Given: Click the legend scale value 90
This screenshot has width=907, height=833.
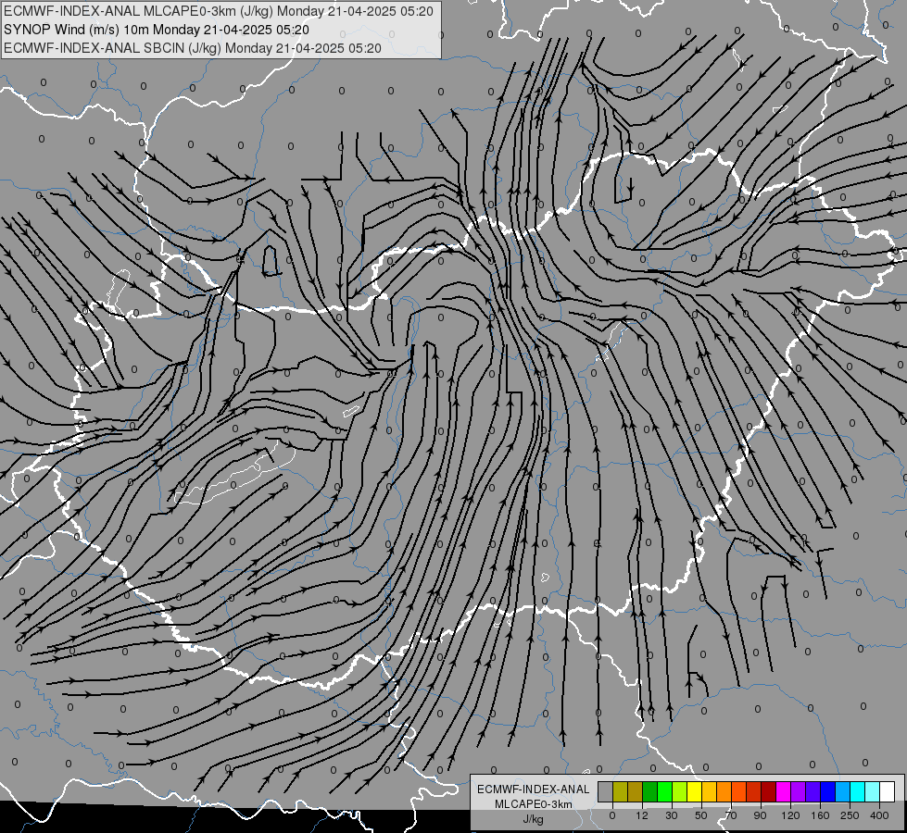Looking at the screenshot, I should 760,815.
